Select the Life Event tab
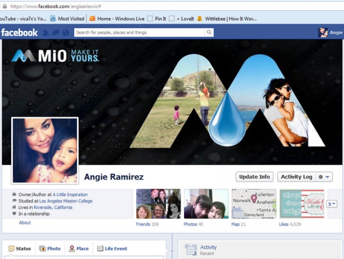344x259 pixels. coord(112,249)
